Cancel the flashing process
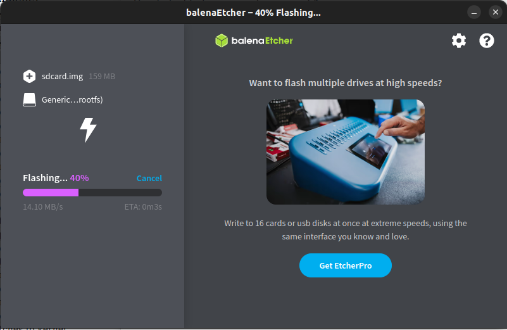Viewport: 507px width, 330px height. click(x=149, y=178)
